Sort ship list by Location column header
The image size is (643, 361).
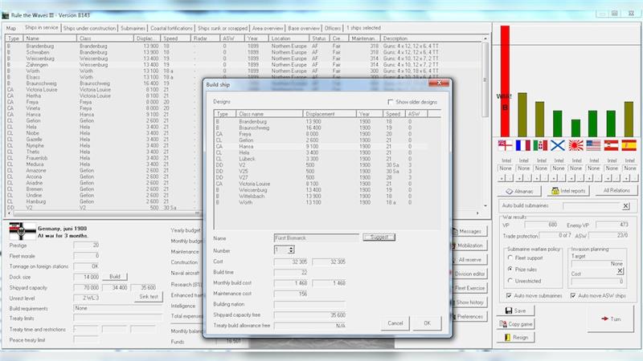coord(289,38)
